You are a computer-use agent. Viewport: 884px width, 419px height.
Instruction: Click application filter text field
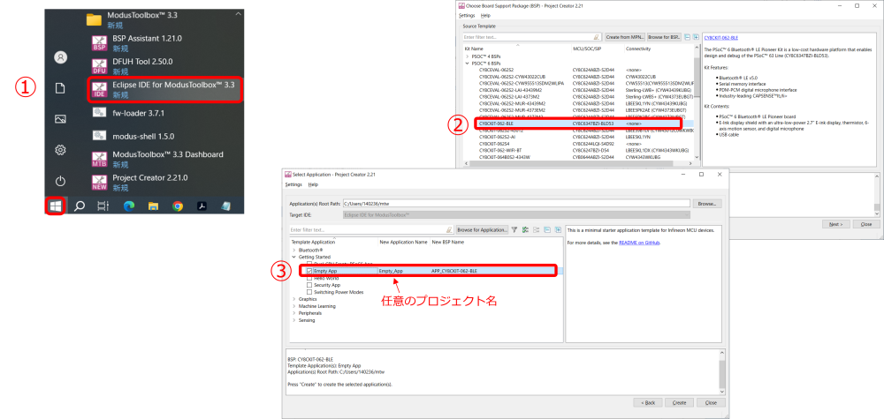371,230
